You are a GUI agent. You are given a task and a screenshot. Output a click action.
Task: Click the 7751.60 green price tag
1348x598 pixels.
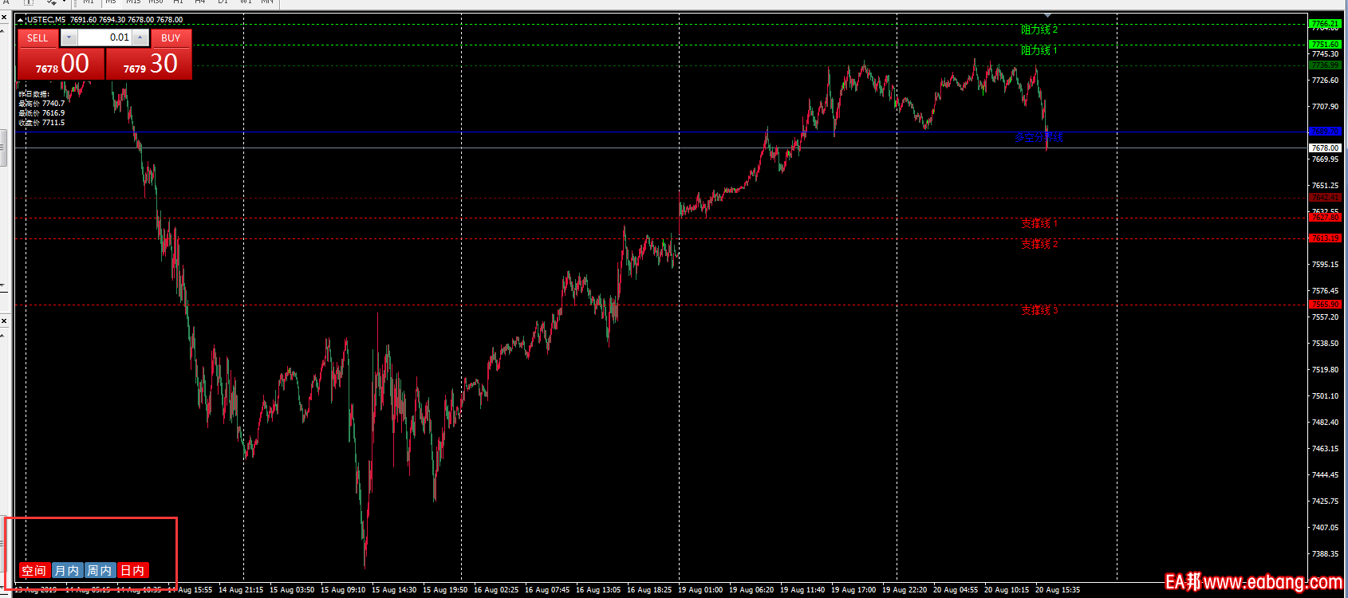1325,45
